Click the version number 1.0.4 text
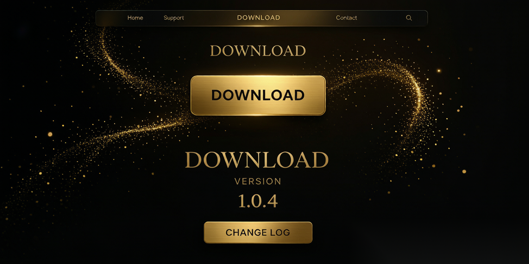This screenshot has width=529, height=264. [x=258, y=201]
